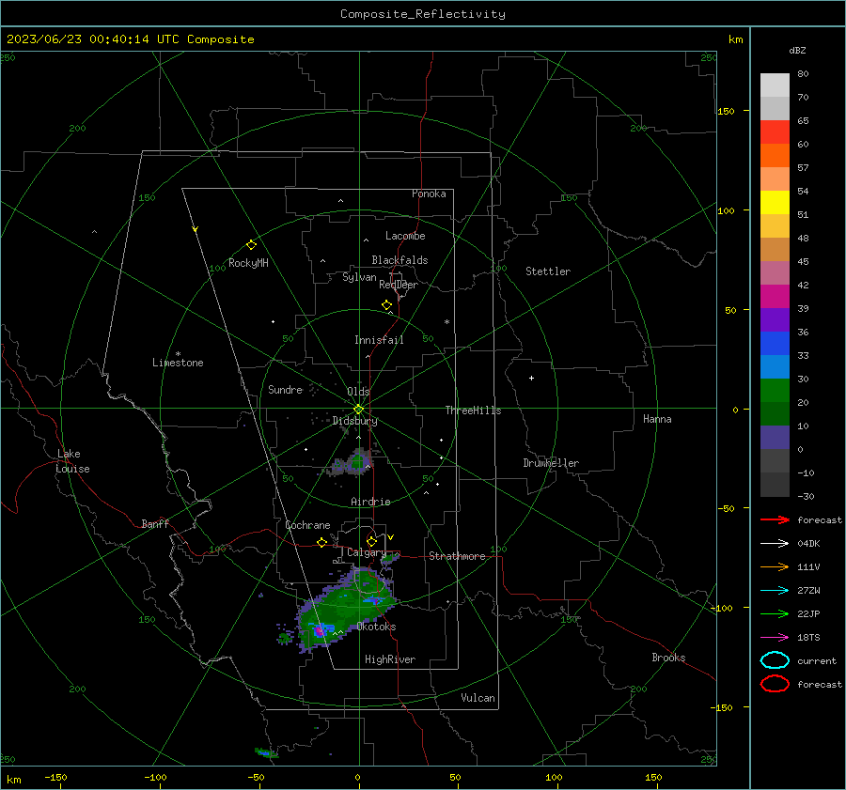
Task: Click the Limestone label
Action: [x=178, y=363]
